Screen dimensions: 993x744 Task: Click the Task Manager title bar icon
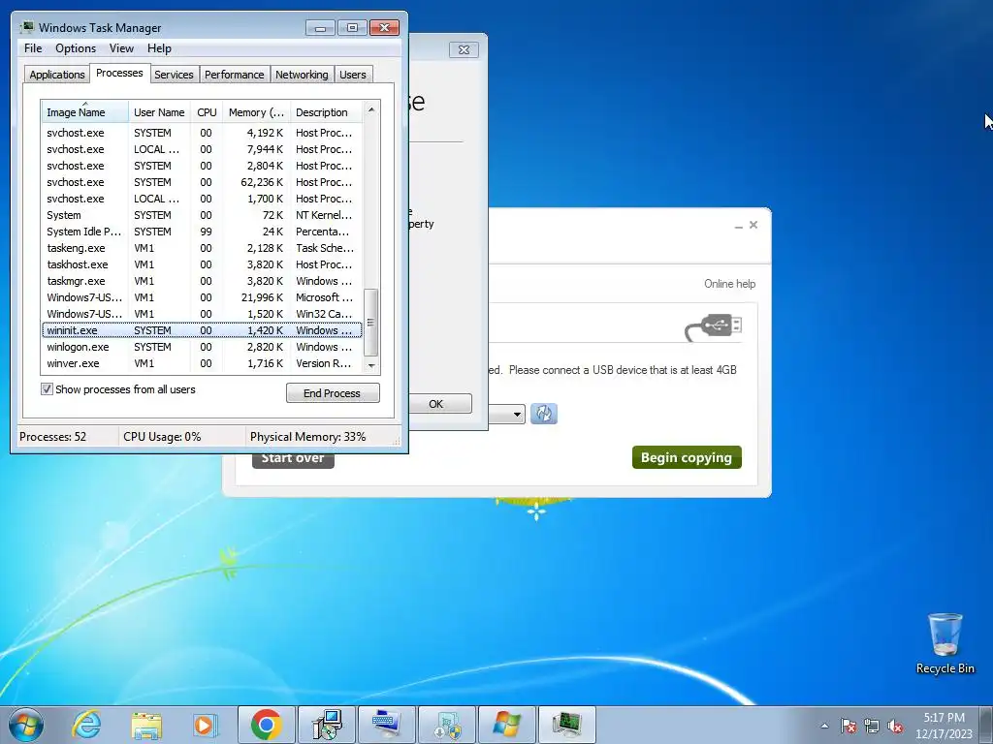27,27
